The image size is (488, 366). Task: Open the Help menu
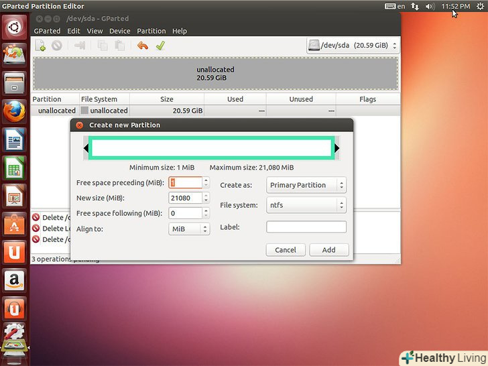click(x=180, y=31)
